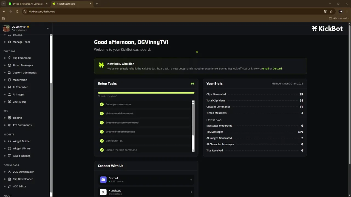Click the TTS Messages stat row

(x=255, y=132)
